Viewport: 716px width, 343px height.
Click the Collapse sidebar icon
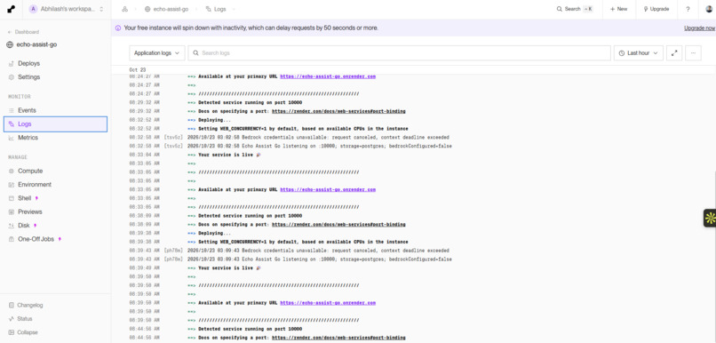(12, 332)
